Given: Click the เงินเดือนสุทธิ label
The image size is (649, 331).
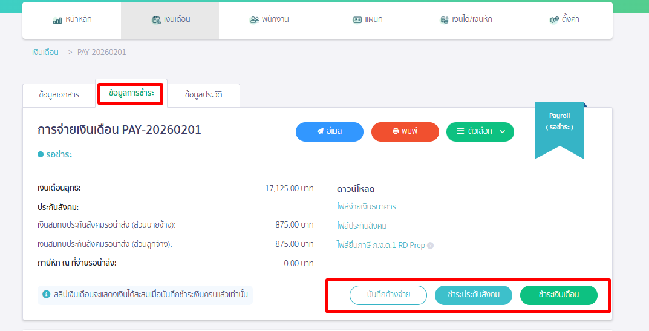Looking at the screenshot, I should 59,188.
